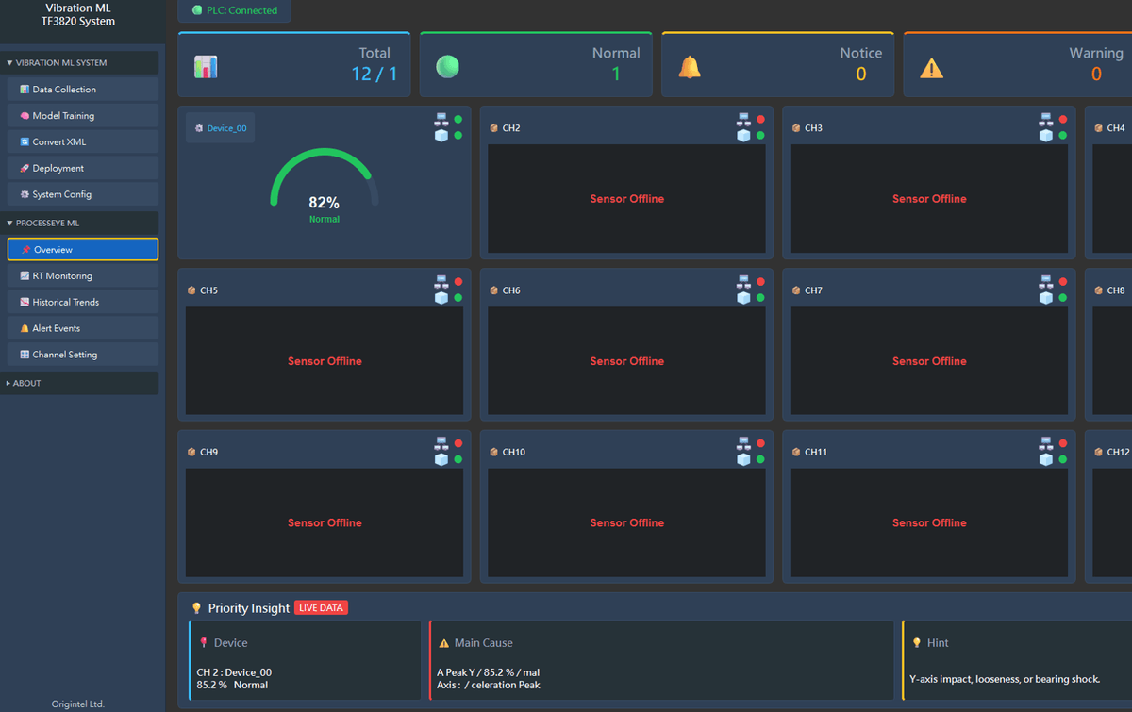Open Channel Setting
This screenshot has width=1132, height=712.
pos(83,355)
